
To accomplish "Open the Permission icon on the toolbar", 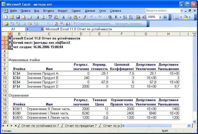I will pyautogui.click(x=24, y=17).
